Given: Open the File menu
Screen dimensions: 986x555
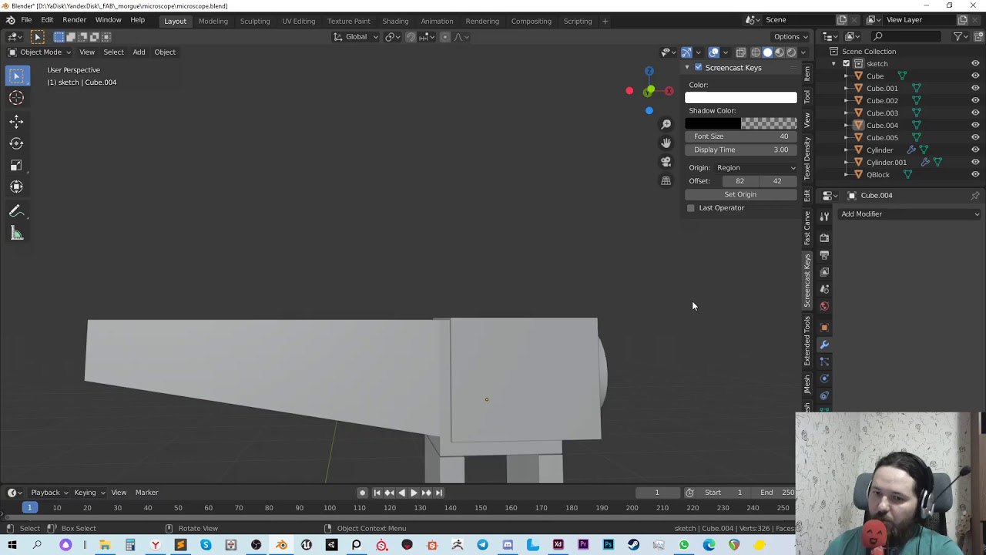Looking at the screenshot, I should tap(26, 20).
